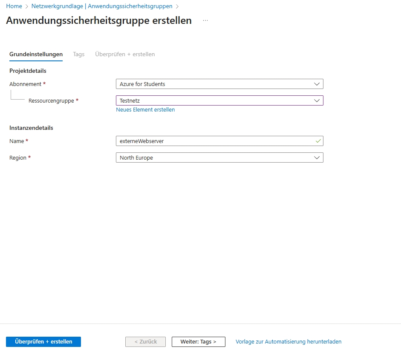Screen dimensions: 401x355
Task: Focus the Name field containing 'externeWebserver'
Action: point(213,141)
